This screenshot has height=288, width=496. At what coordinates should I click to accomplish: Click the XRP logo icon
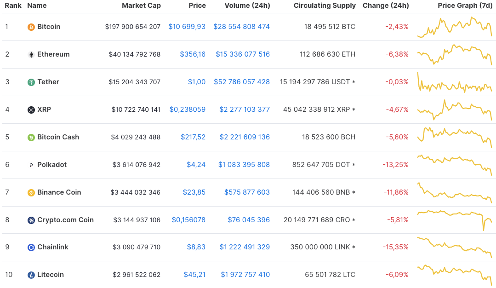point(30,109)
